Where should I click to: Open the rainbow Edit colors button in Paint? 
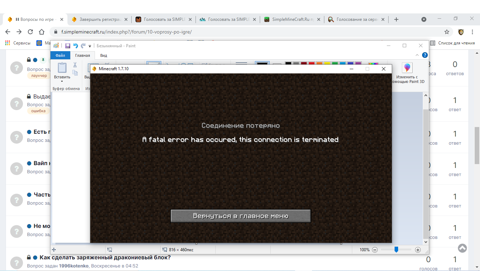pos(373,64)
